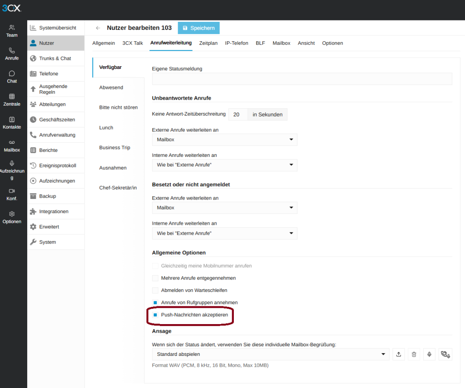Open busy Interne Anrufe dropdown

tap(224, 233)
